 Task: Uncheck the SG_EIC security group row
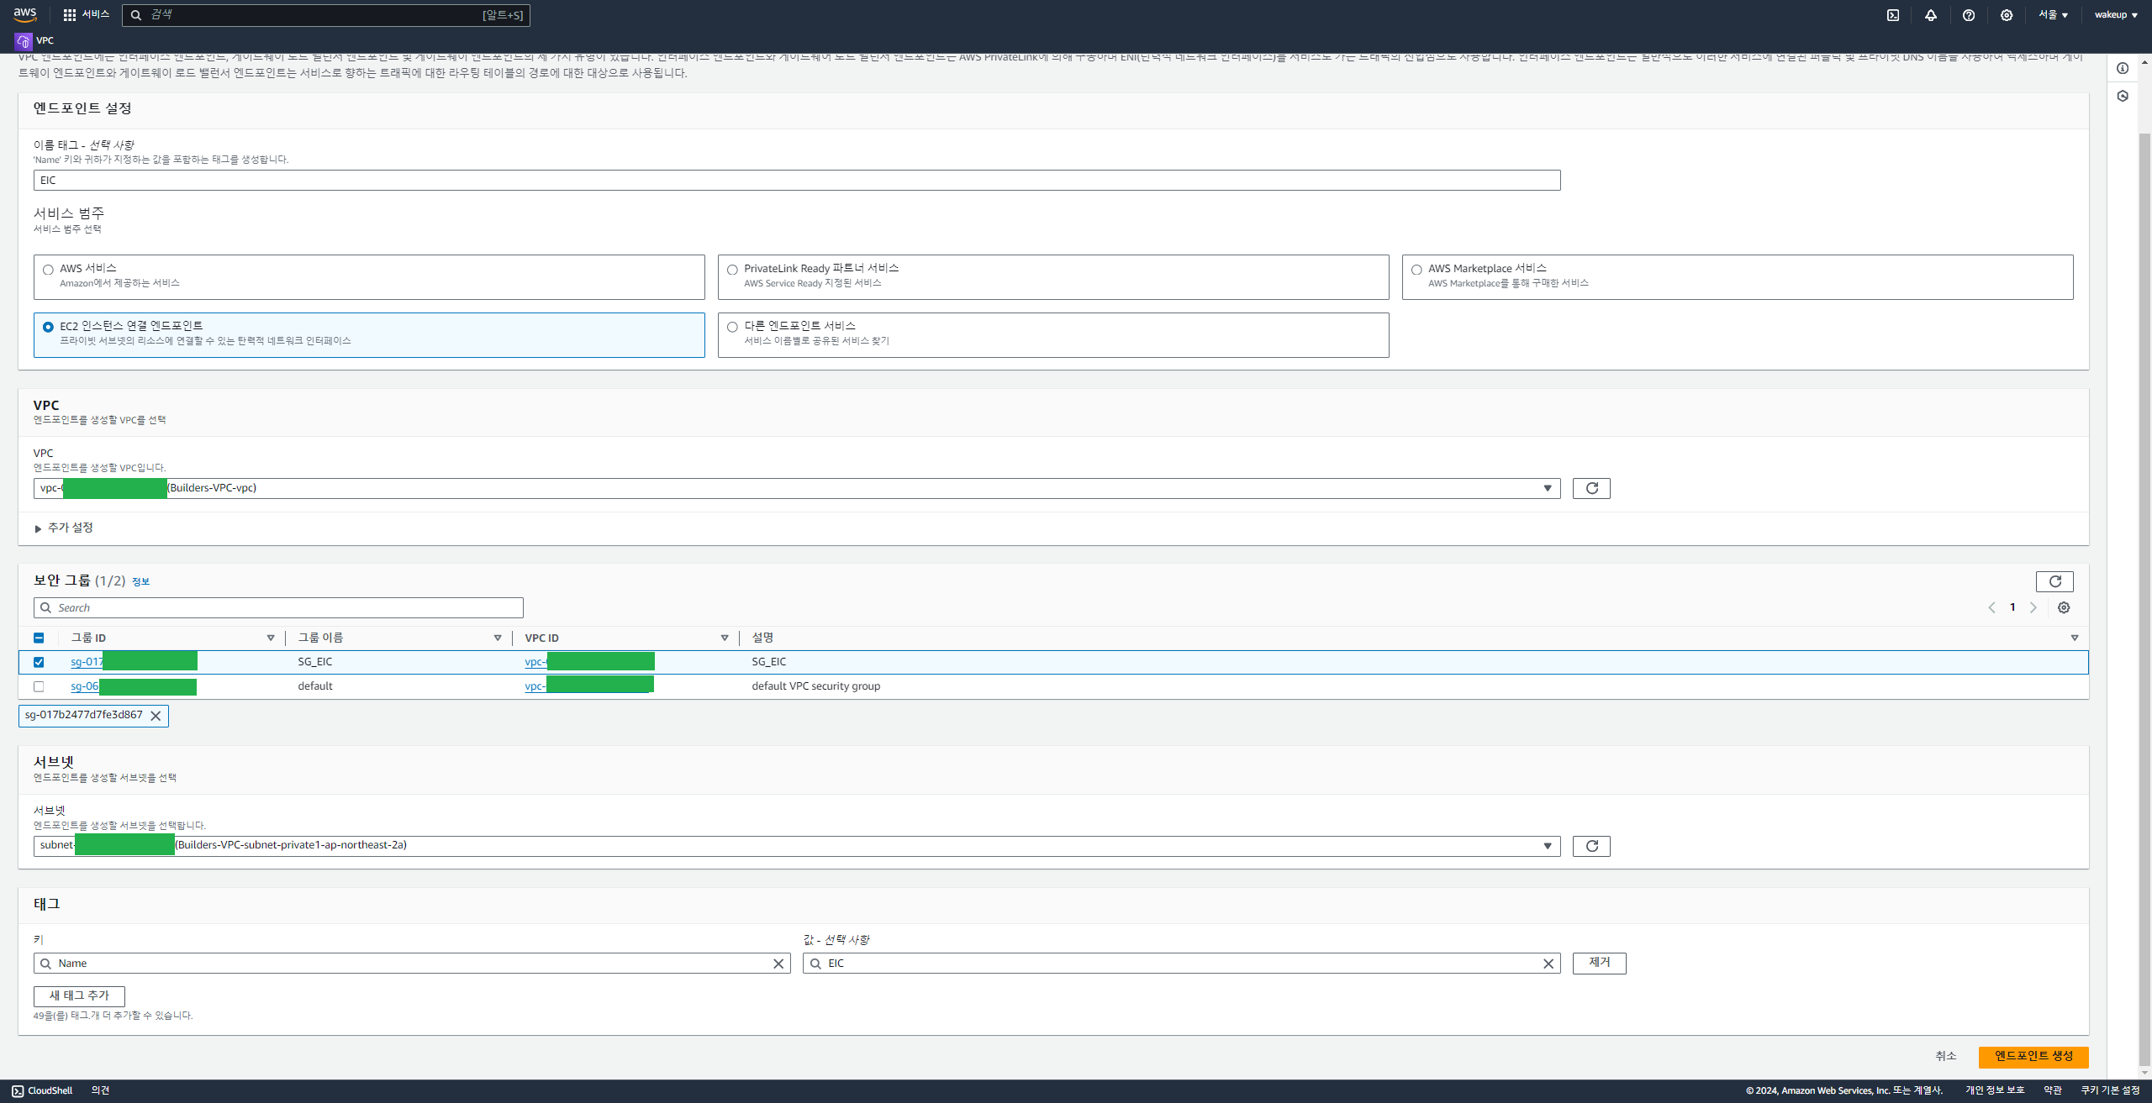pos(39,662)
